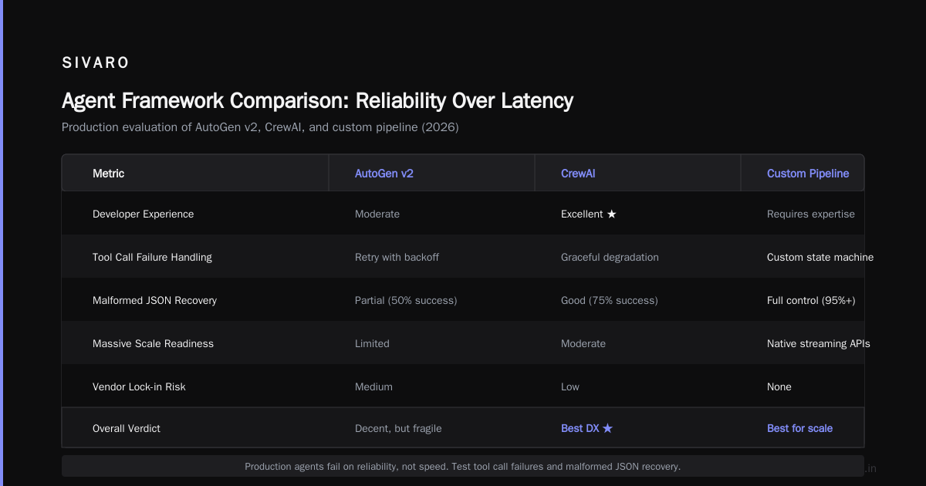Click the 'Moderate' cell in the Massive Scale Readiness row
The width and height of the screenshot is (926, 486).
(583, 343)
